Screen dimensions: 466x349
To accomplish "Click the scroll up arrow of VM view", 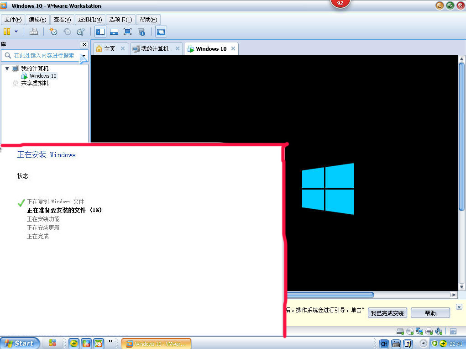I will 461,58.
